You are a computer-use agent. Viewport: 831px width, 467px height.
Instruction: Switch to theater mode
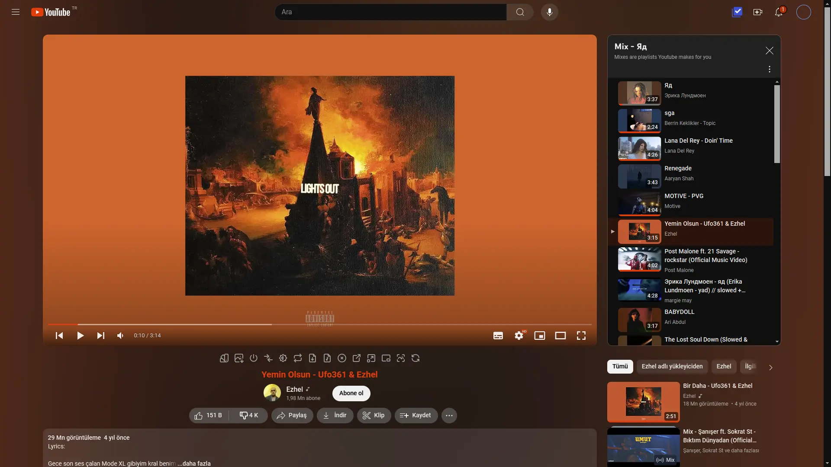pos(560,336)
